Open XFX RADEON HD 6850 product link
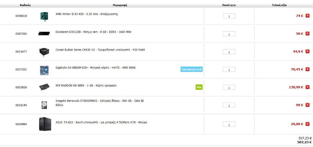Screen dimensions: 313x147 86,86
